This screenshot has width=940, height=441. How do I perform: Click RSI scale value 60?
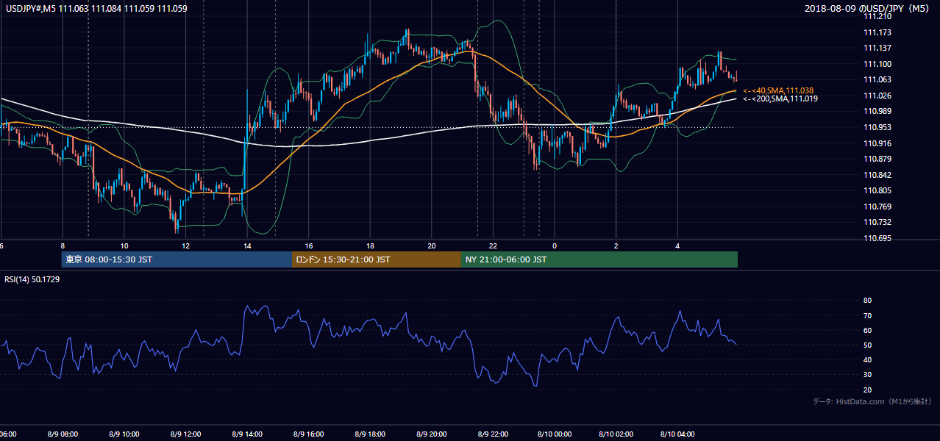(x=868, y=330)
